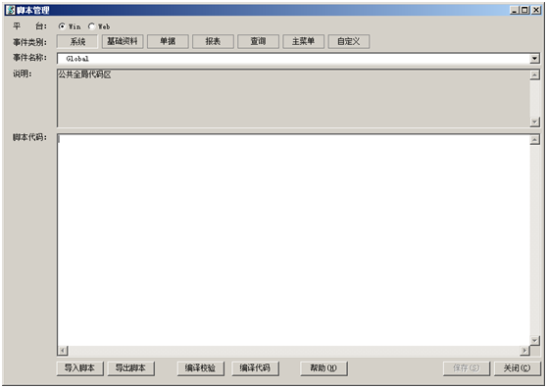The image size is (547, 388).
Task: Minimize the 脚本管理 window
Action: tap(515, 10)
